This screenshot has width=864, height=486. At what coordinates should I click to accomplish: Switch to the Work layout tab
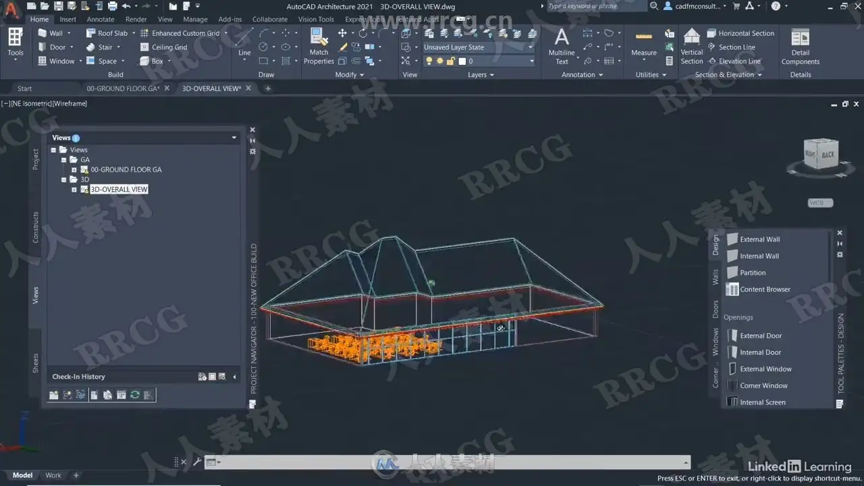(53, 475)
